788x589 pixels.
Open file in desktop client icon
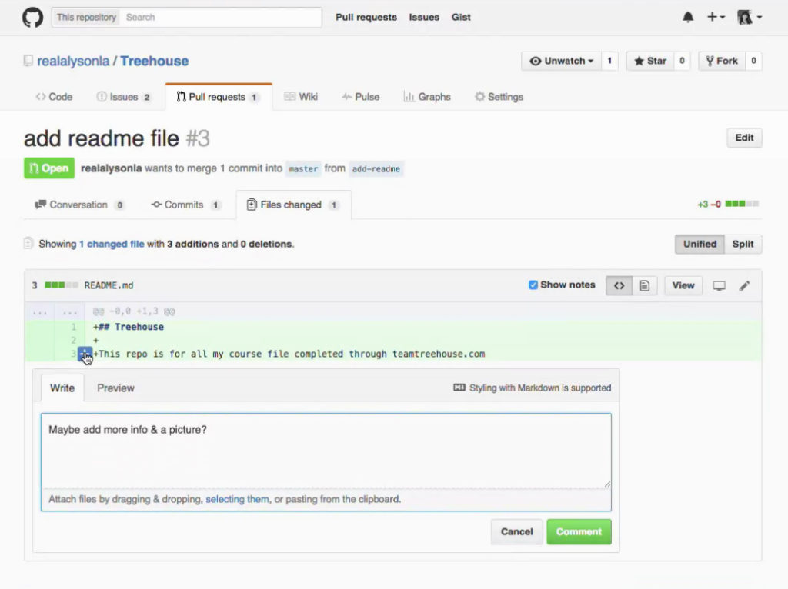(720, 286)
